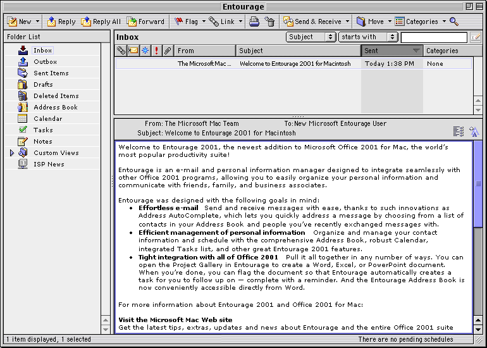Open the 'starts with' filter popup
487x348 pixels.
tap(368, 37)
